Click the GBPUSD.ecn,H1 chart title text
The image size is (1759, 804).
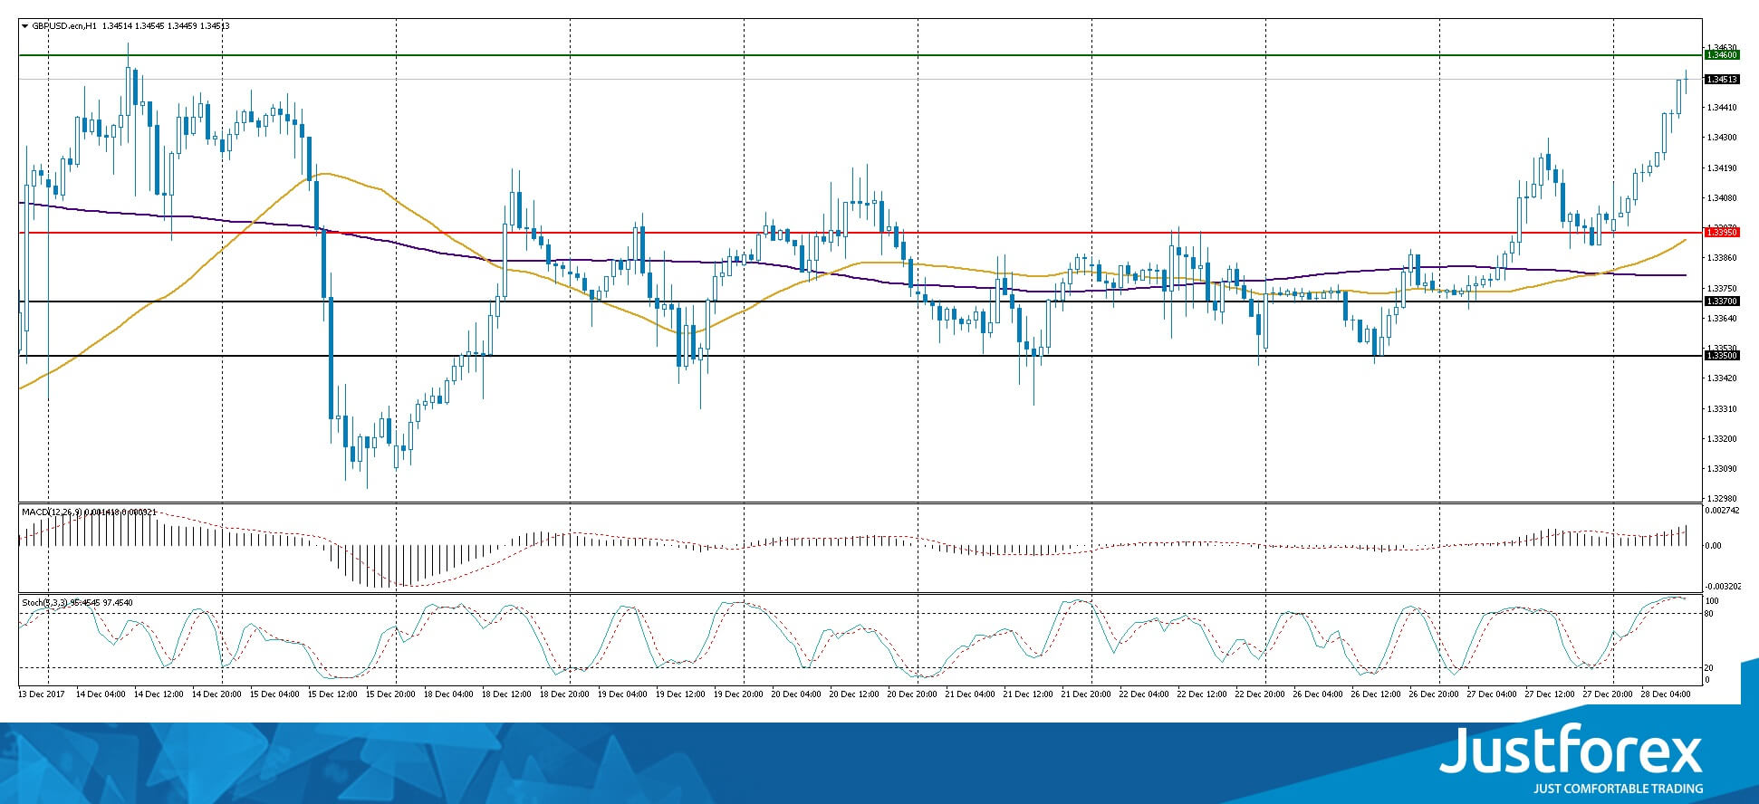point(64,26)
